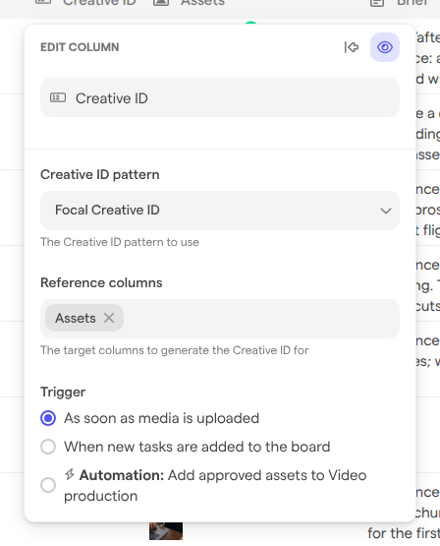This screenshot has width=440, height=546.
Task: Edit the Creative ID column name field
Action: (220, 97)
